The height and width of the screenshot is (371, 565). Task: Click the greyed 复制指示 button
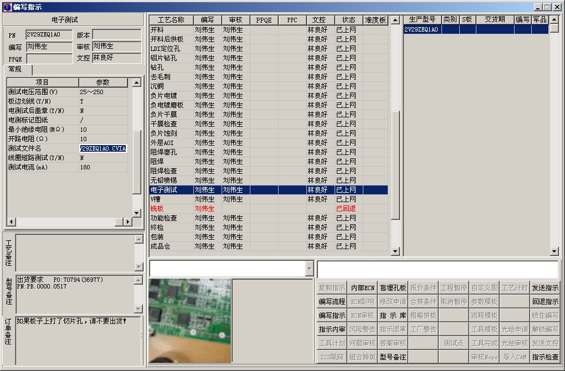(332, 288)
